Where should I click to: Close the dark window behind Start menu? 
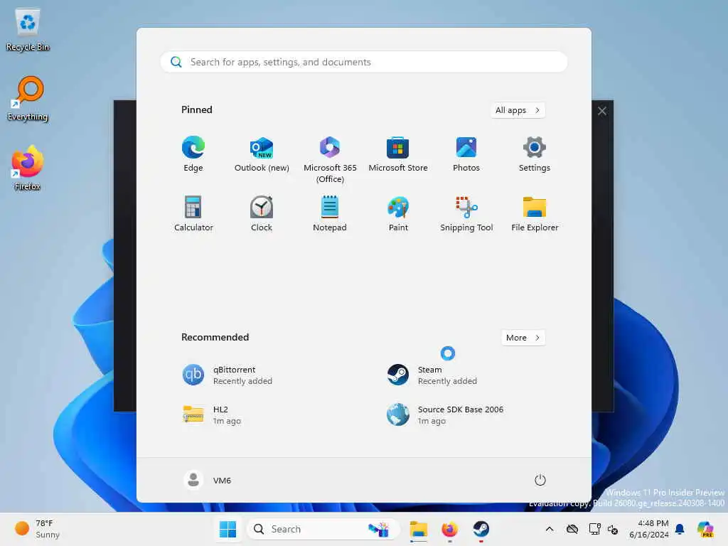[602, 111]
